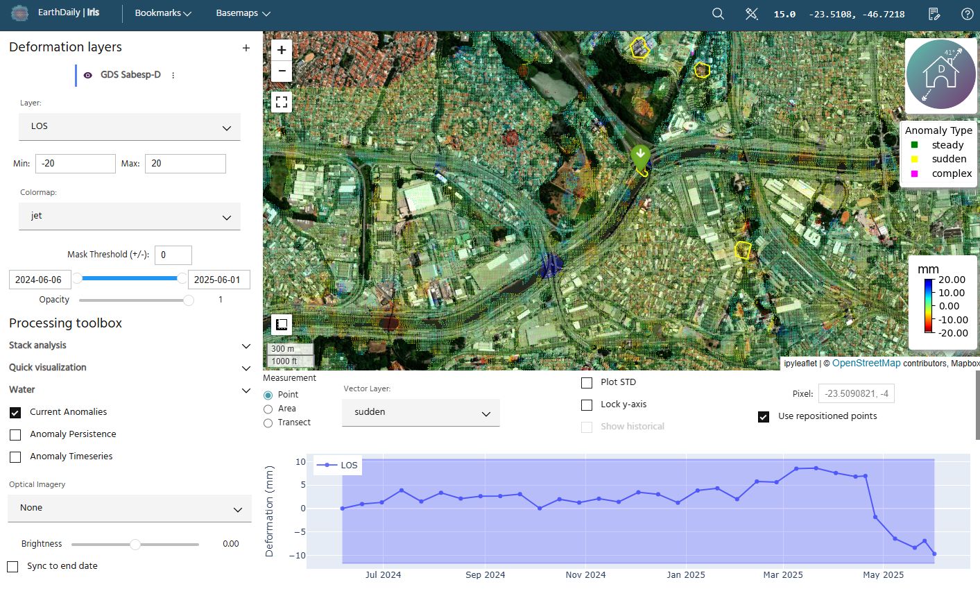Open the OpenStreetMap attribution link
Screen dimensions: 980x589
pyautogui.click(x=866, y=364)
